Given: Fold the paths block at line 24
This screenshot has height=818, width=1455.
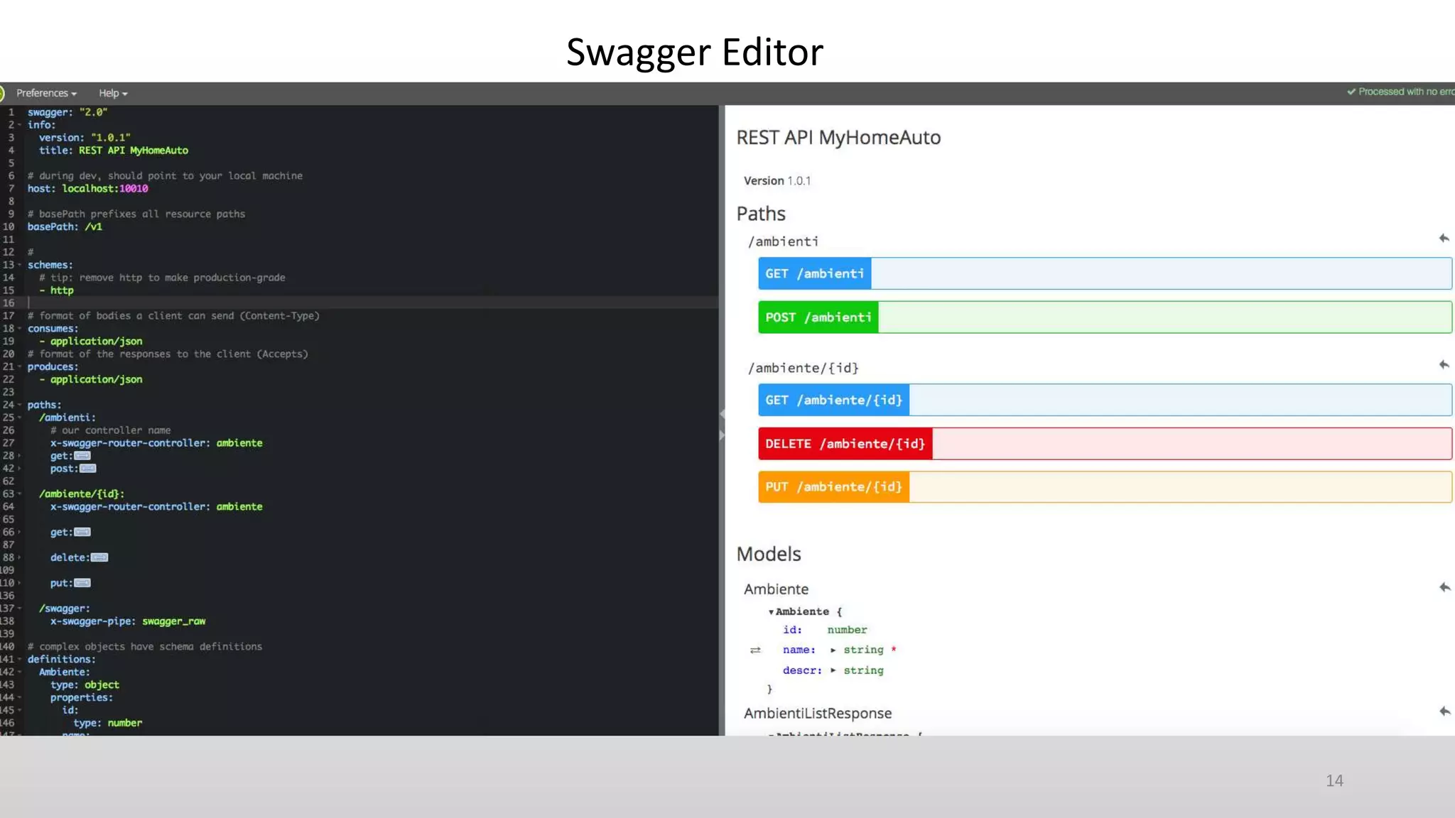Looking at the screenshot, I should coord(19,405).
